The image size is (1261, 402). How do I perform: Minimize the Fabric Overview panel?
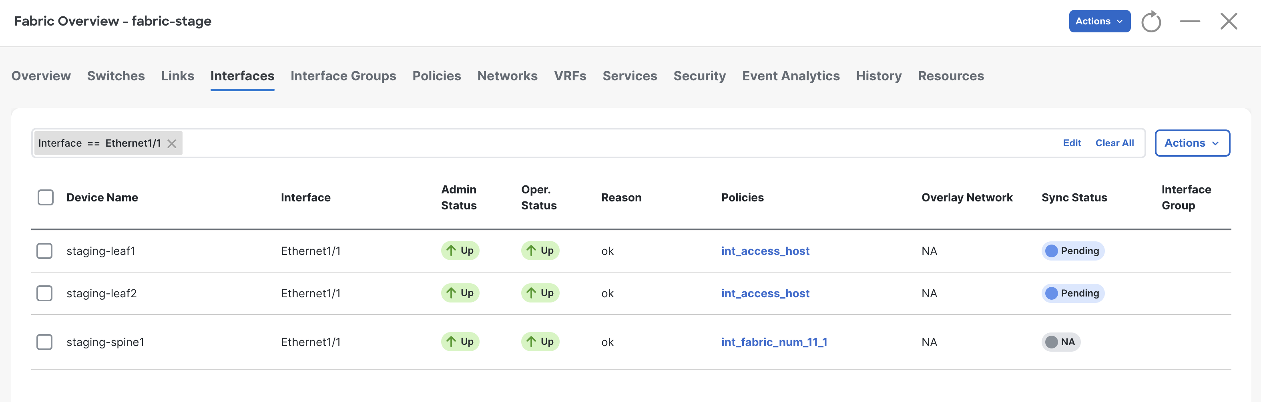pos(1189,21)
